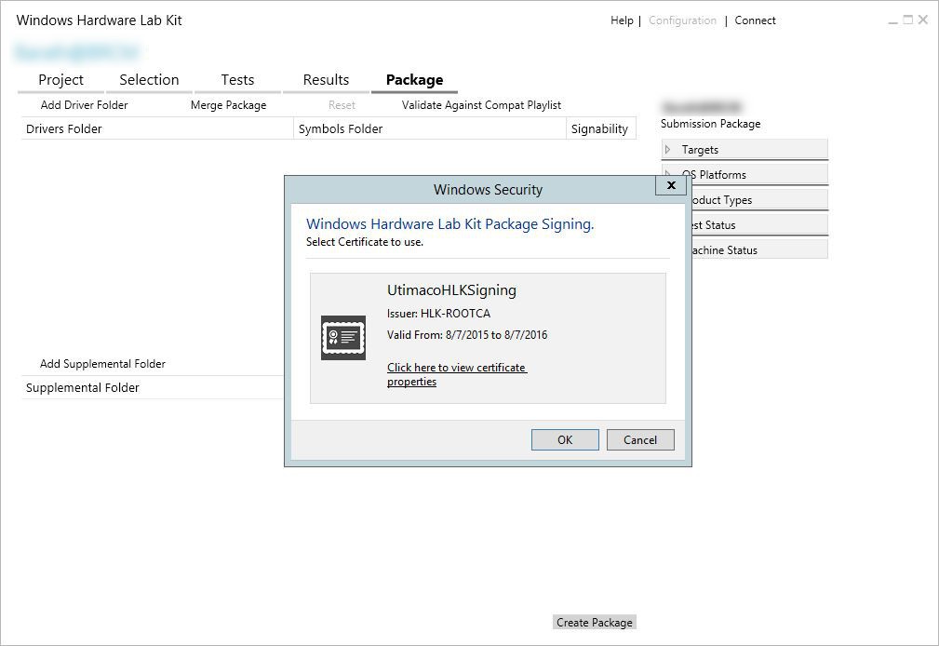939x646 pixels.
Task: Switch to the Selection tab
Action: tap(149, 80)
